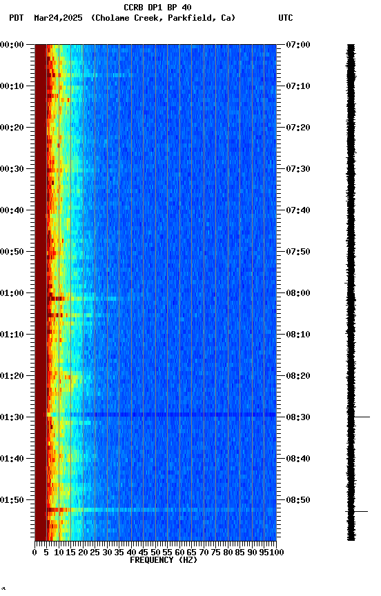
Task: Click the location text '(Cholame Creek, Parkfield, Ca)'
Action: (163, 18)
